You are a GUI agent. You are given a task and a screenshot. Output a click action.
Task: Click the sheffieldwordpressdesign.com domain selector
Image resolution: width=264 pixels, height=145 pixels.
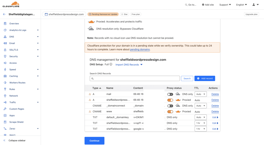click(64, 14)
